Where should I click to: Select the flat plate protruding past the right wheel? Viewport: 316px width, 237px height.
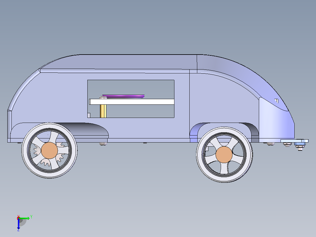[294, 141]
